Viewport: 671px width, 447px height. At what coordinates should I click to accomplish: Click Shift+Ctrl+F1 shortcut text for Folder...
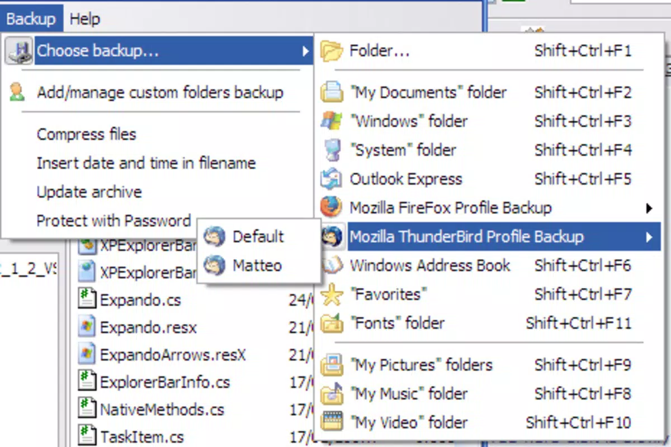tap(583, 51)
